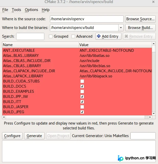This screenshot has width=158, height=164.
Task: Click the /usr/lib/liblapack.so value
Action: coord(96,76)
